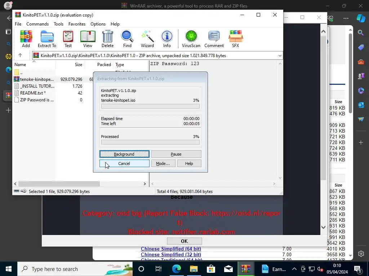Open the Commands menu

click(37, 24)
